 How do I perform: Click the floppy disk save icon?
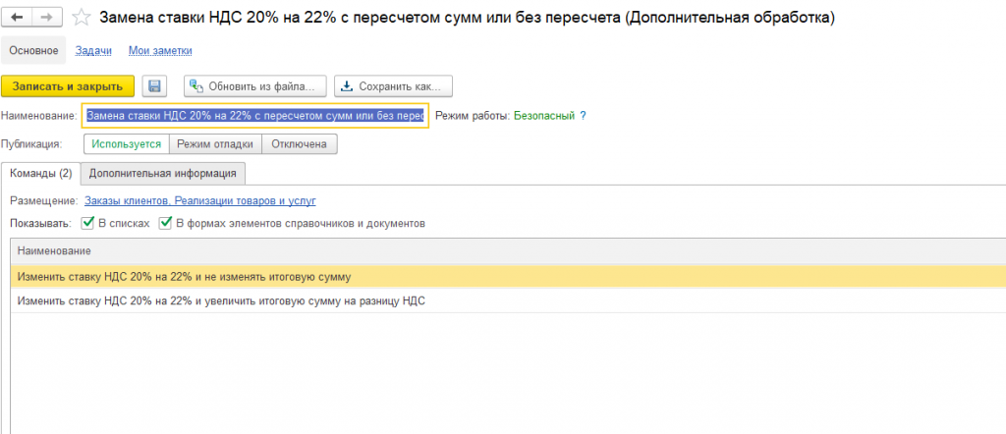[x=155, y=86]
